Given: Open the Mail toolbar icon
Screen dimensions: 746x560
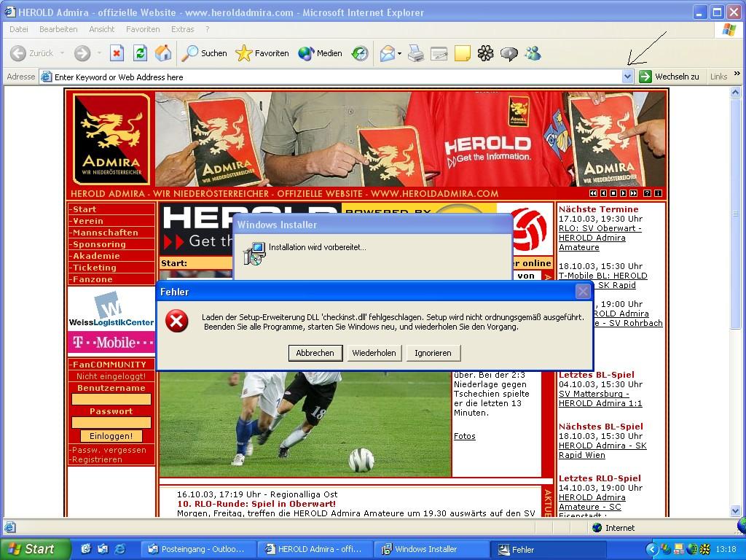Looking at the screenshot, I should (x=388, y=53).
